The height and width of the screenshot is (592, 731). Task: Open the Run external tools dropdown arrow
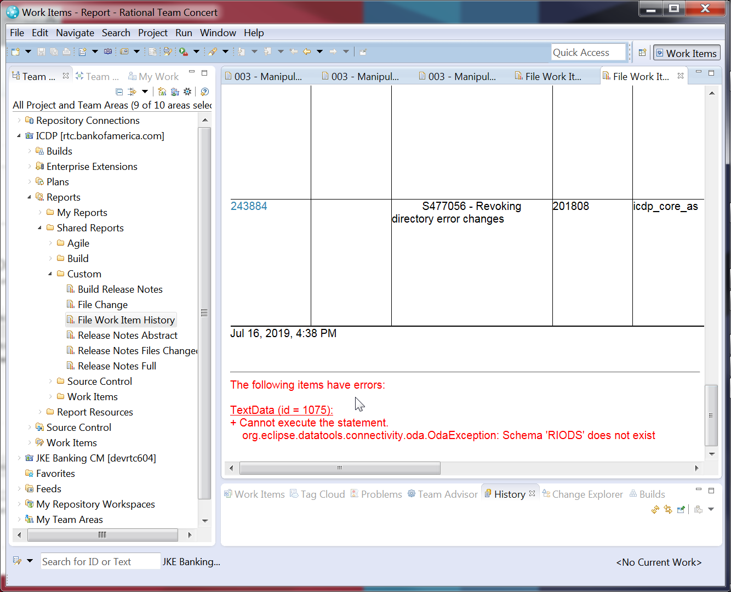[x=196, y=52]
